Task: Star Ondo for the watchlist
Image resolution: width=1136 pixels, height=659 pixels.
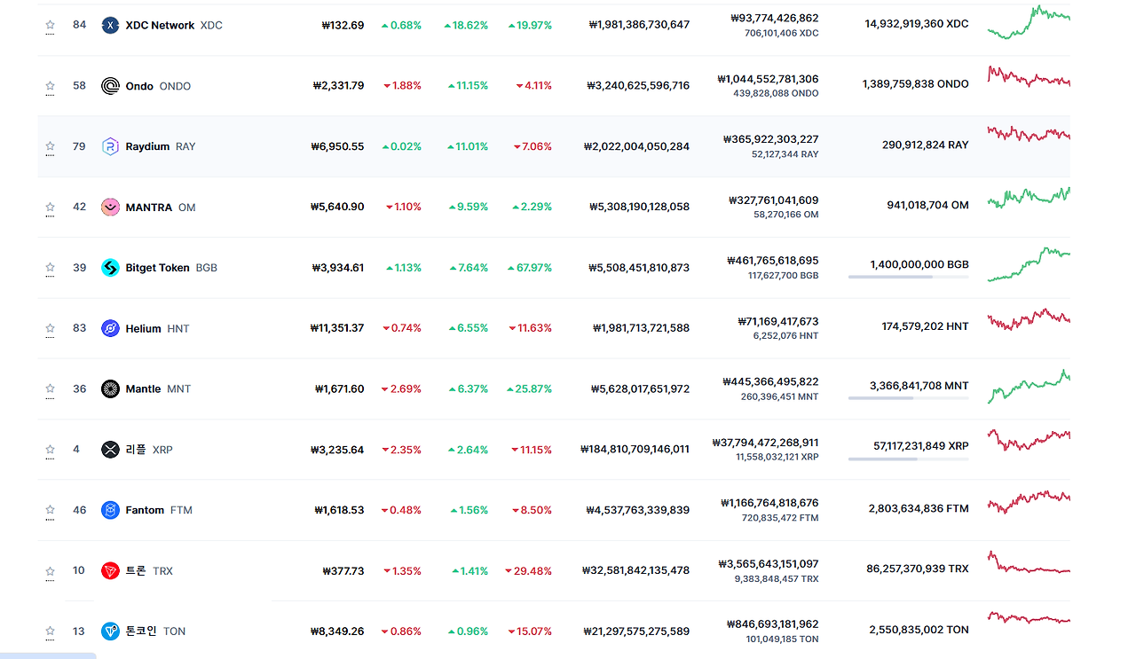Action: coord(51,86)
